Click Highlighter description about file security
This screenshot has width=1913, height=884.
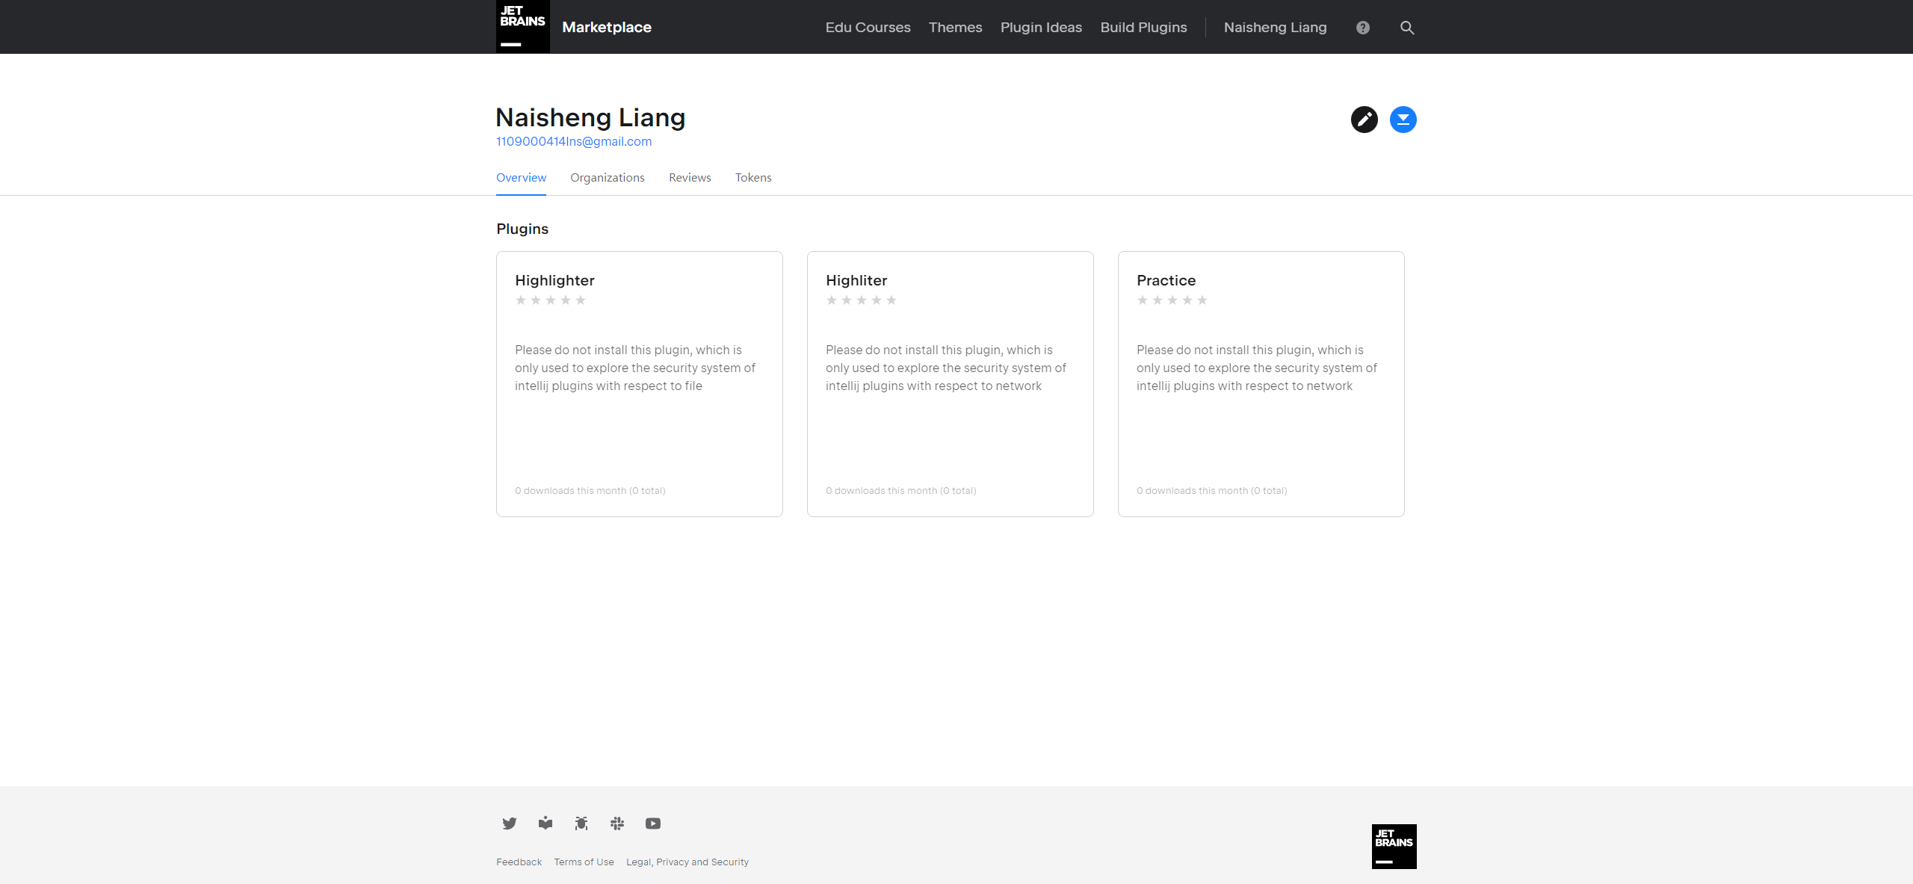635,368
